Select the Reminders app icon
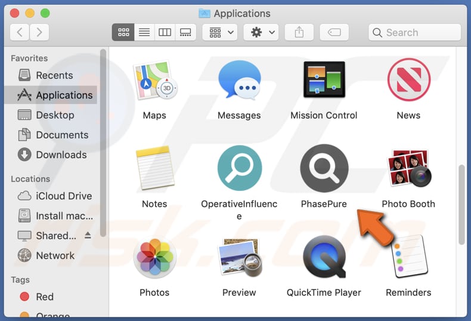Image resolution: width=471 pixels, height=321 pixels. tap(409, 257)
